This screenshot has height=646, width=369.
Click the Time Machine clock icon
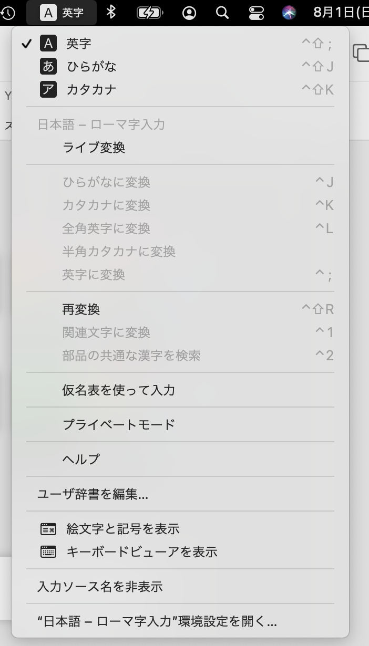click(9, 13)
